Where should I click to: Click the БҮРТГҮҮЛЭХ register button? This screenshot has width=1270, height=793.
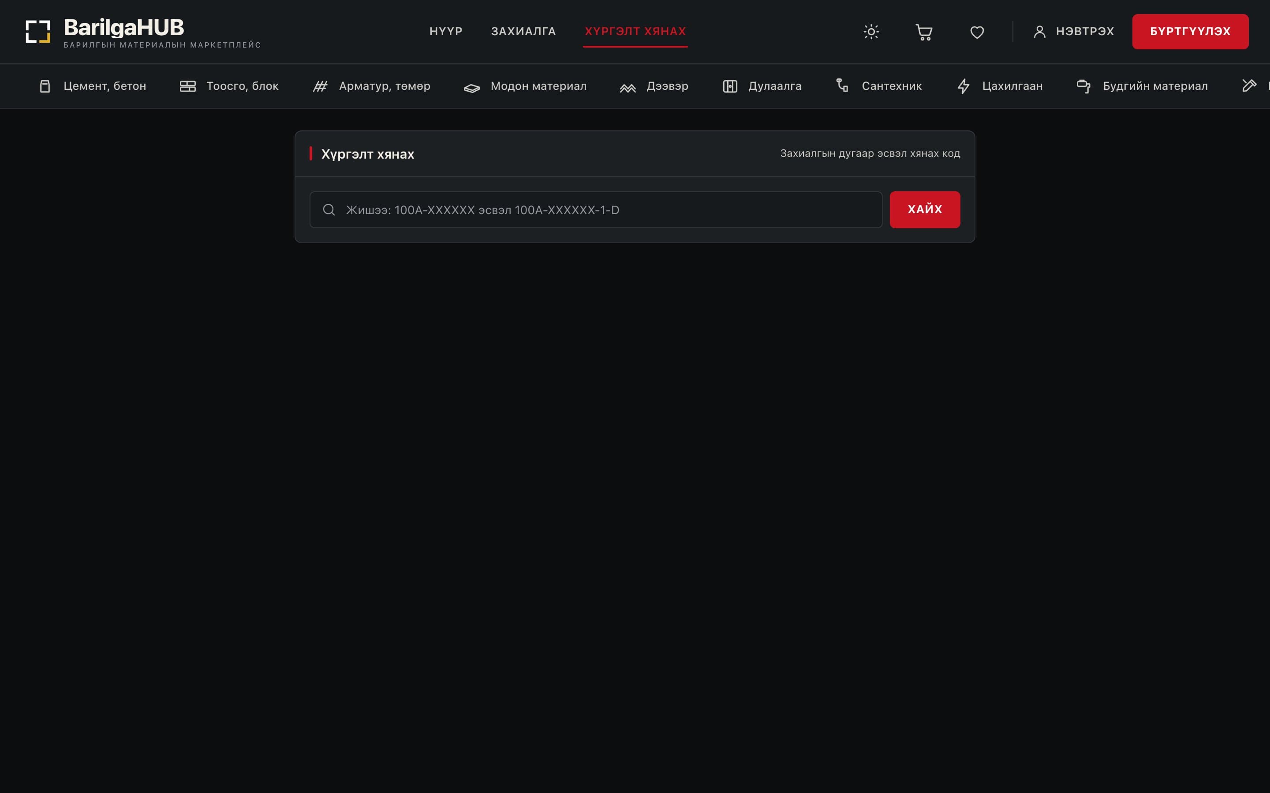coord(1190,31)
